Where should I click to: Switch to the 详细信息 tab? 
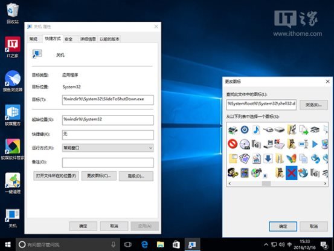coord(88,39)
